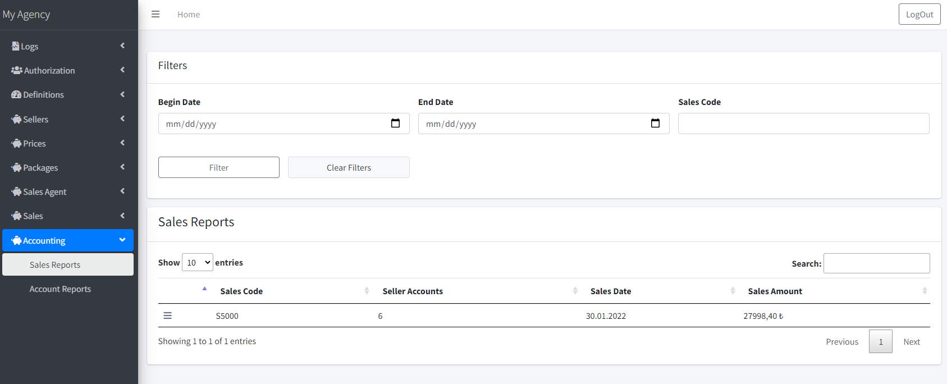
Task: Click the Authorization users icon
Action: coord(17,70)
